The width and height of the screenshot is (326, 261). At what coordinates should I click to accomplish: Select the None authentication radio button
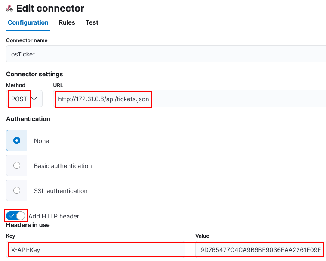(x=17, y=140)
